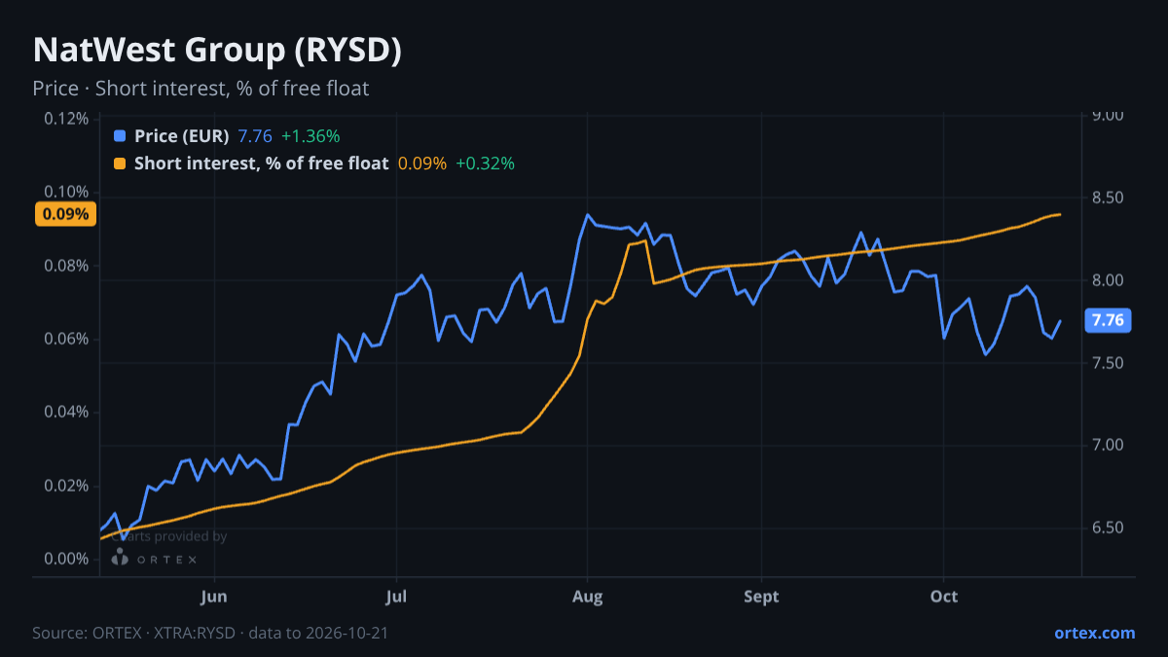Click the 8.00 right axis label
The height and width of the screenshot is (657, 1168).
pos(1109,280)
